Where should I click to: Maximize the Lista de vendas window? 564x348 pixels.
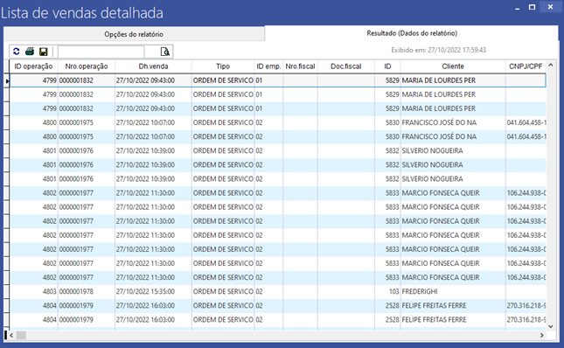[532, 7]
